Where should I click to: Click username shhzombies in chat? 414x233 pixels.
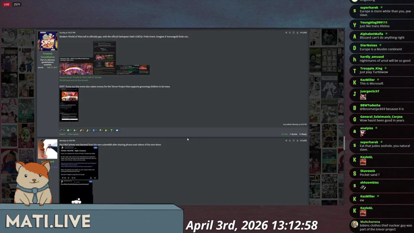(x=369, y=183)
